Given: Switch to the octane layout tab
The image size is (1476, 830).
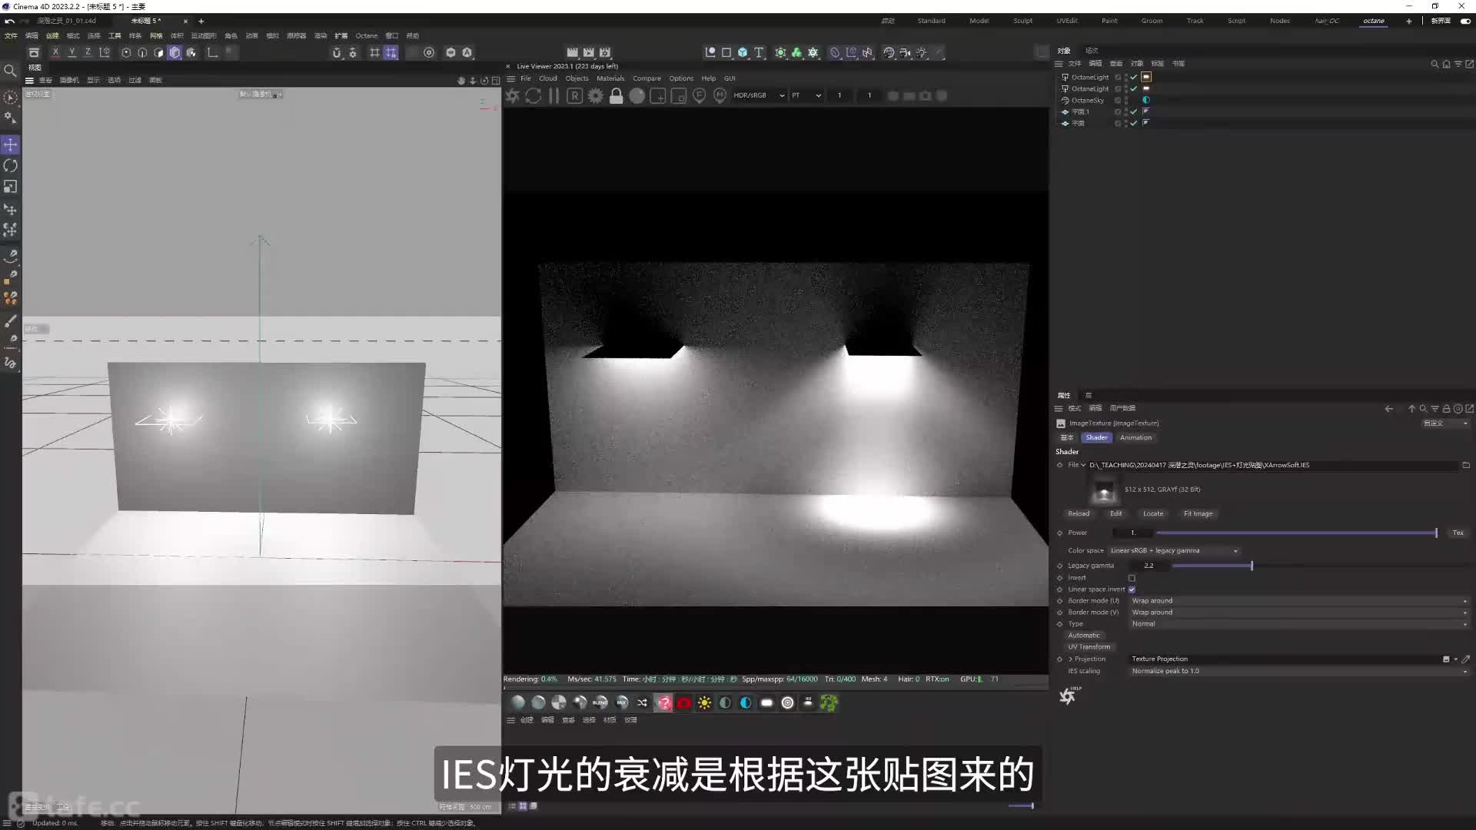Looking at the screenshot, I should pos(1374,21).
